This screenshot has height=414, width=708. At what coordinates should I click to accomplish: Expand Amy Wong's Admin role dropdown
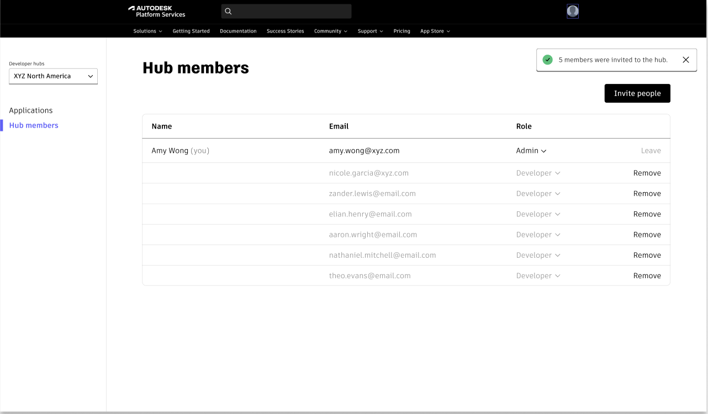coord(531,151)
